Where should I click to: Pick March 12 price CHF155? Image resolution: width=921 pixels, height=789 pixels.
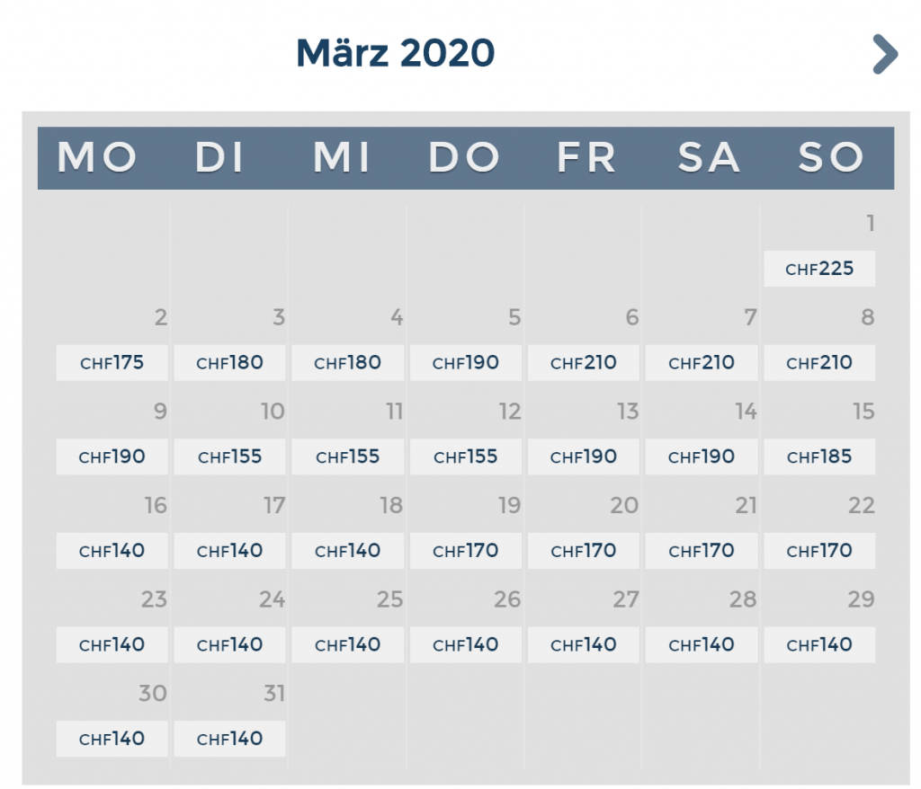pos(465,457)
